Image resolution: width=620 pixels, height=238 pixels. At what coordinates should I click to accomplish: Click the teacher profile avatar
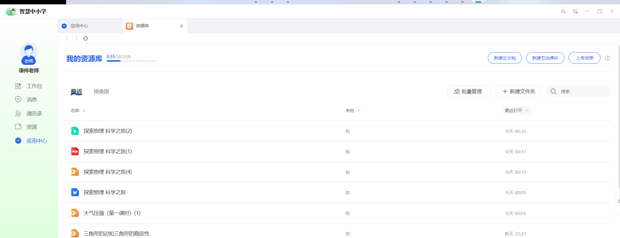(x=29, y=53)
